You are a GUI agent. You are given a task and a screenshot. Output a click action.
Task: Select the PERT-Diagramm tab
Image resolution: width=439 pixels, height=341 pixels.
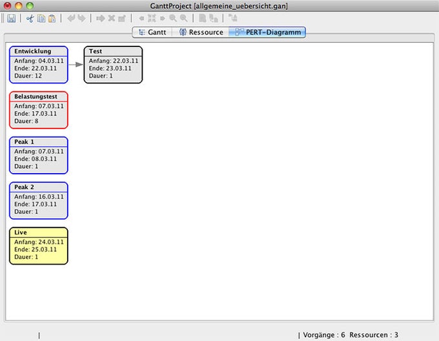coord(267,32)
